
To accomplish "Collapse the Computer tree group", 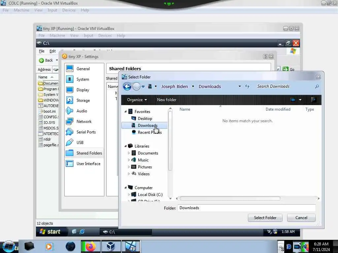I will [125, 187].
